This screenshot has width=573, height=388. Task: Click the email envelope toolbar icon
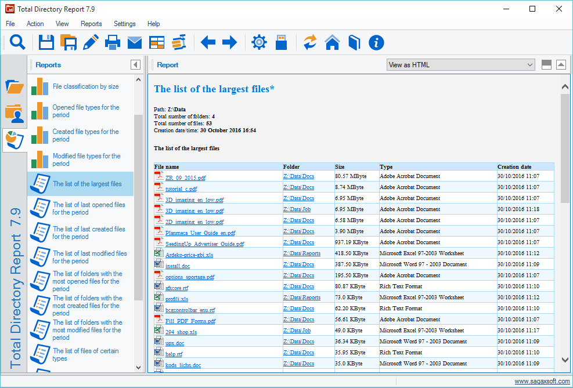coord(135,43)
